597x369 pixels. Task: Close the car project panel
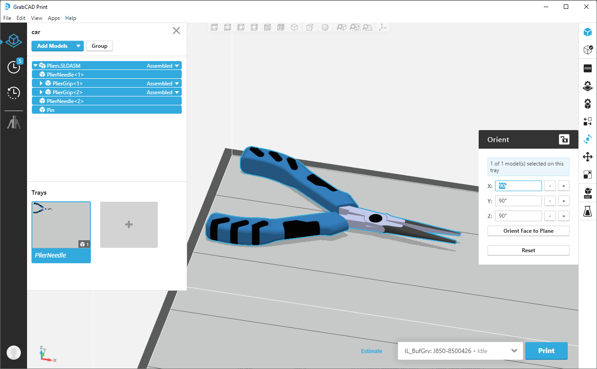176,31
